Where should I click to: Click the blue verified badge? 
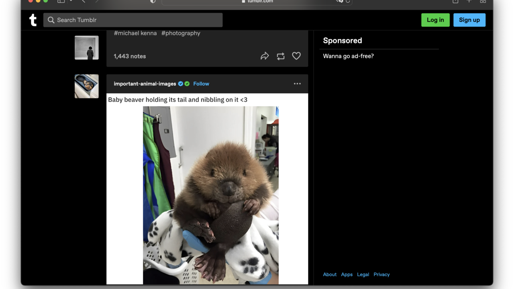coord(181,84)
